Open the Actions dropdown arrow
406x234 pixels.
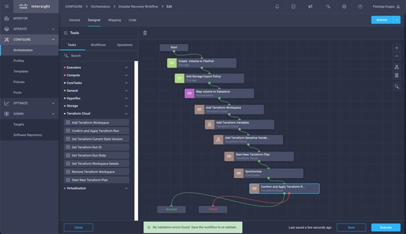pyautogui.click(x=397, y=20)
